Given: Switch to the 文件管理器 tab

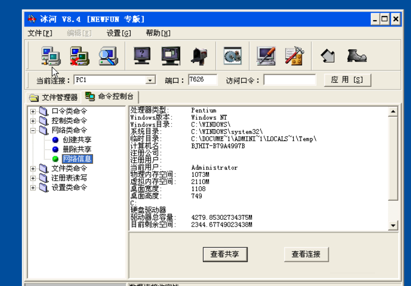Looking at the screenshot, I should tap(54, 97).
